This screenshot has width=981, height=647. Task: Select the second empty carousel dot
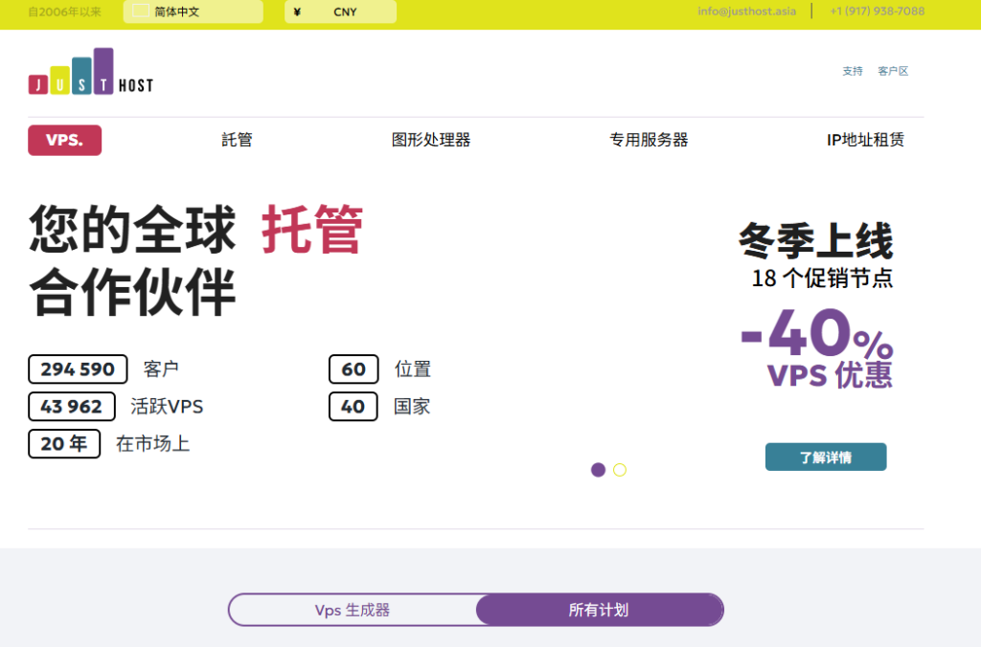click(620, 470)
